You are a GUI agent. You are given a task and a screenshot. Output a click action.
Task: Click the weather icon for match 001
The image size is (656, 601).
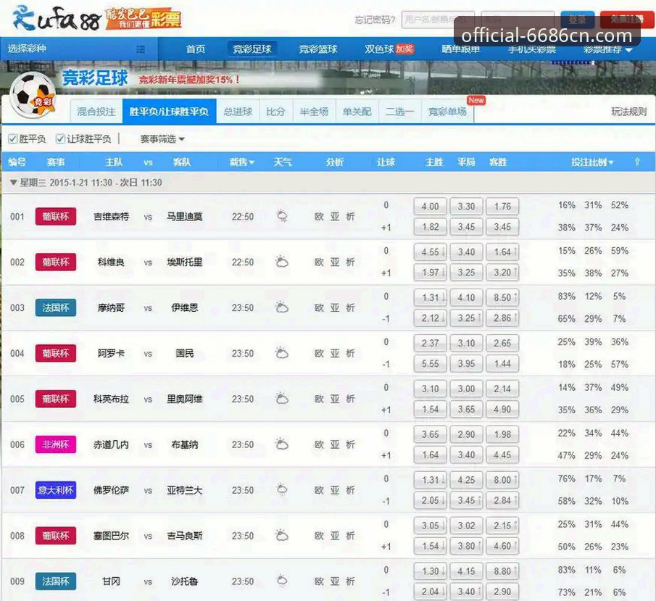[x=283, y=216]
